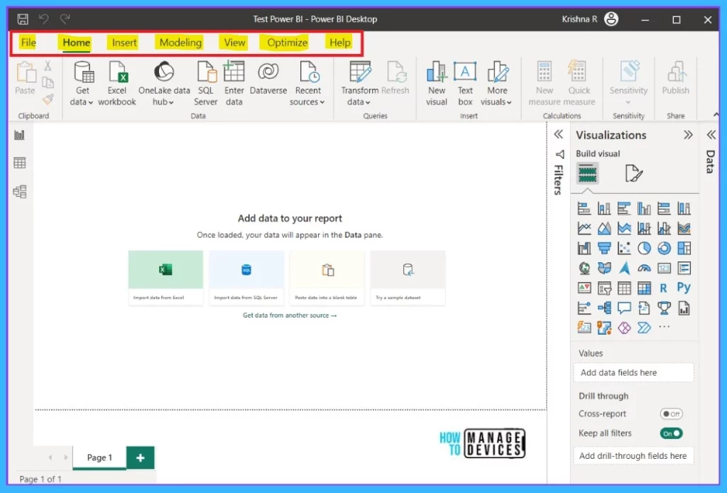Select the Python (Py) visual
This screenshot has height=493, width=727.
(684, 288)
